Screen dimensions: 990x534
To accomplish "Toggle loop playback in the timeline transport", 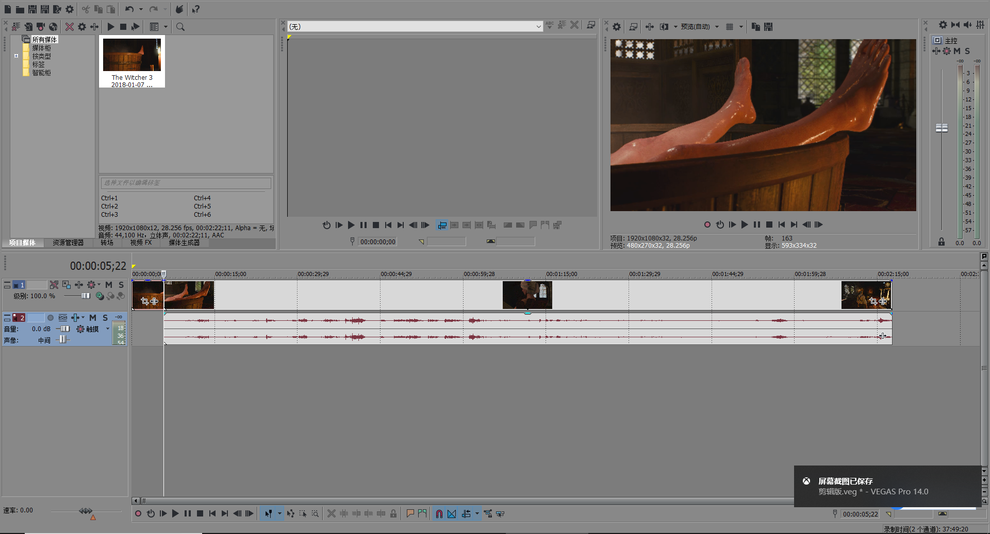I will (x=151, y=513).
